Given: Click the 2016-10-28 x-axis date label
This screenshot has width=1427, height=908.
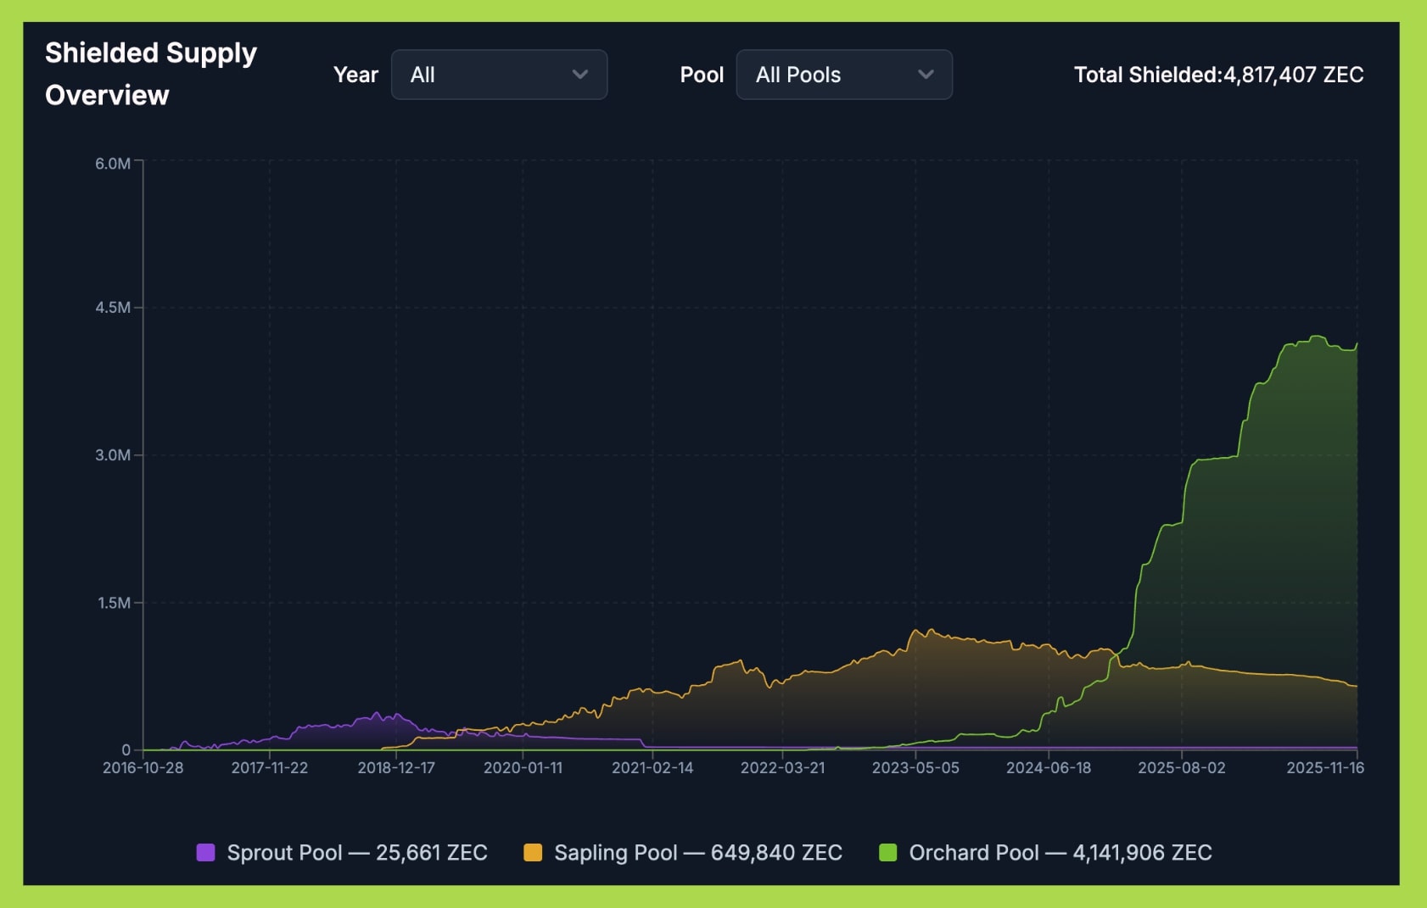Looking at the screenshot, I should 143,767.
